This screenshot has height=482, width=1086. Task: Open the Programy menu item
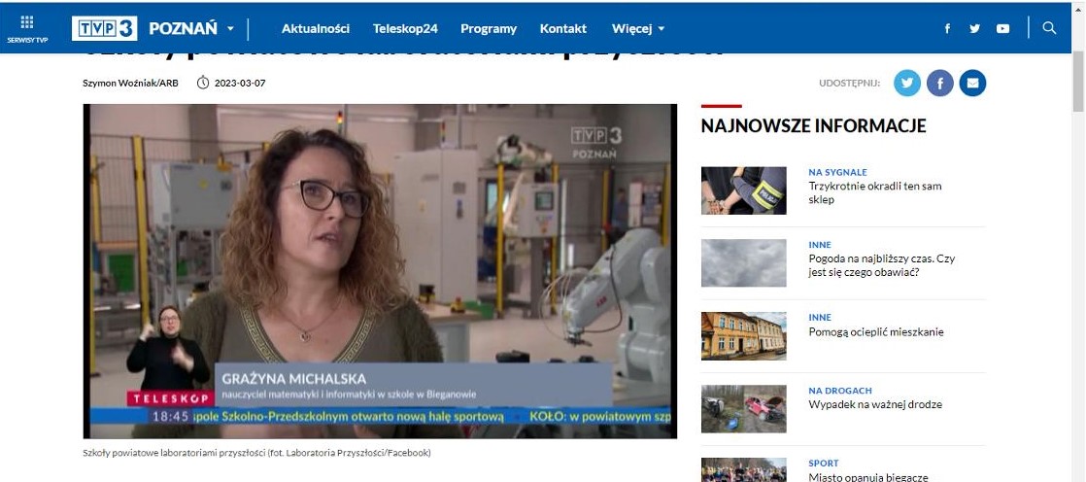pos(489,28)
